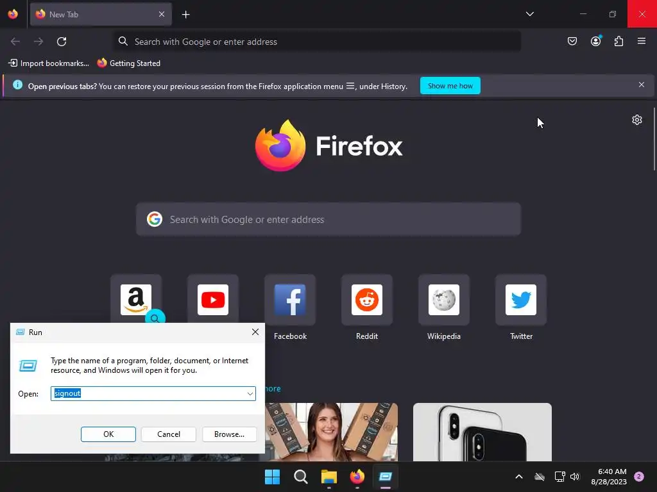
Task: Select the New Tab tab
Action: pyautogui.click(x=101, y=14)
